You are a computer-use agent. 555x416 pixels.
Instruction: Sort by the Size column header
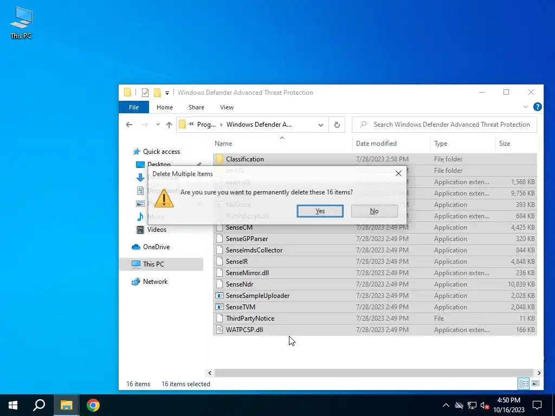point(505,143)
